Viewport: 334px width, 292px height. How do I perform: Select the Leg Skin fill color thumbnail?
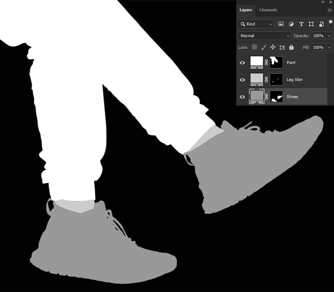257,80
